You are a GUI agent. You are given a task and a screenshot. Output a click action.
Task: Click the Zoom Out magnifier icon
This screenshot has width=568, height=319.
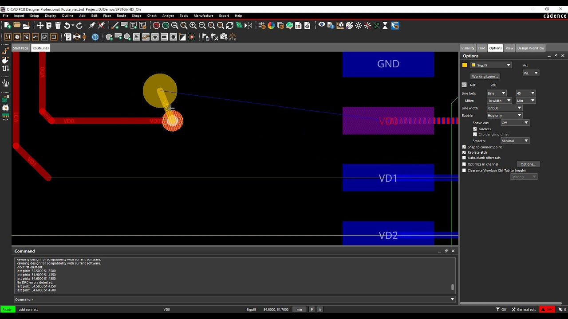coord(202,26)
